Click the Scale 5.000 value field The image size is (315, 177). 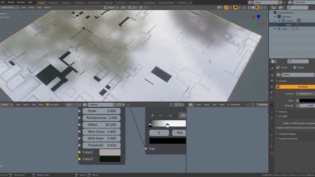(x=101, y=111)
